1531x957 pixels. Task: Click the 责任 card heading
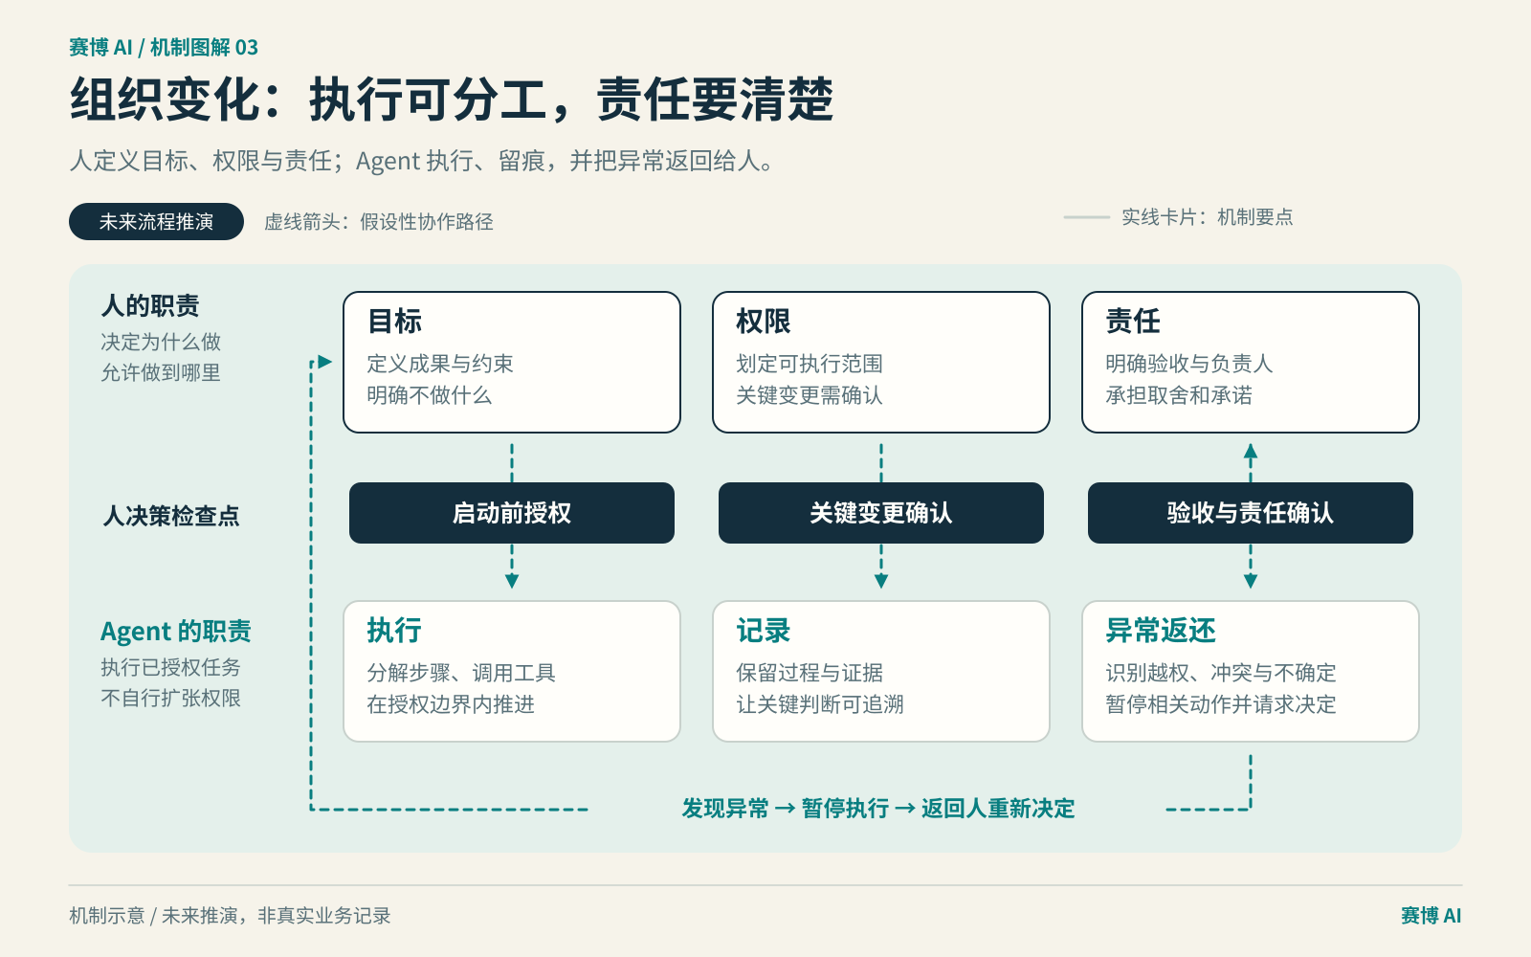pos(1133,322)
